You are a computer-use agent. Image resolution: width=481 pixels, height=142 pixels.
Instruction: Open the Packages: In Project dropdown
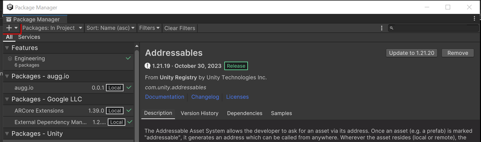coord(52,28)
